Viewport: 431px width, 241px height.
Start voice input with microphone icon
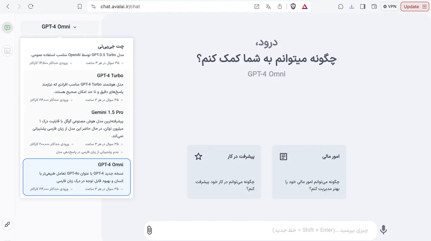tap(383, 230)
